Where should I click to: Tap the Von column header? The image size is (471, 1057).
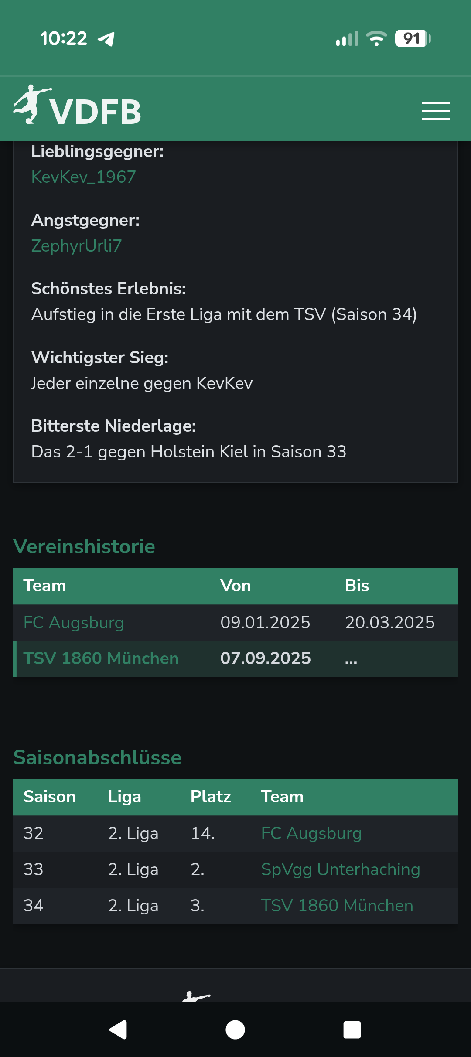235,586
